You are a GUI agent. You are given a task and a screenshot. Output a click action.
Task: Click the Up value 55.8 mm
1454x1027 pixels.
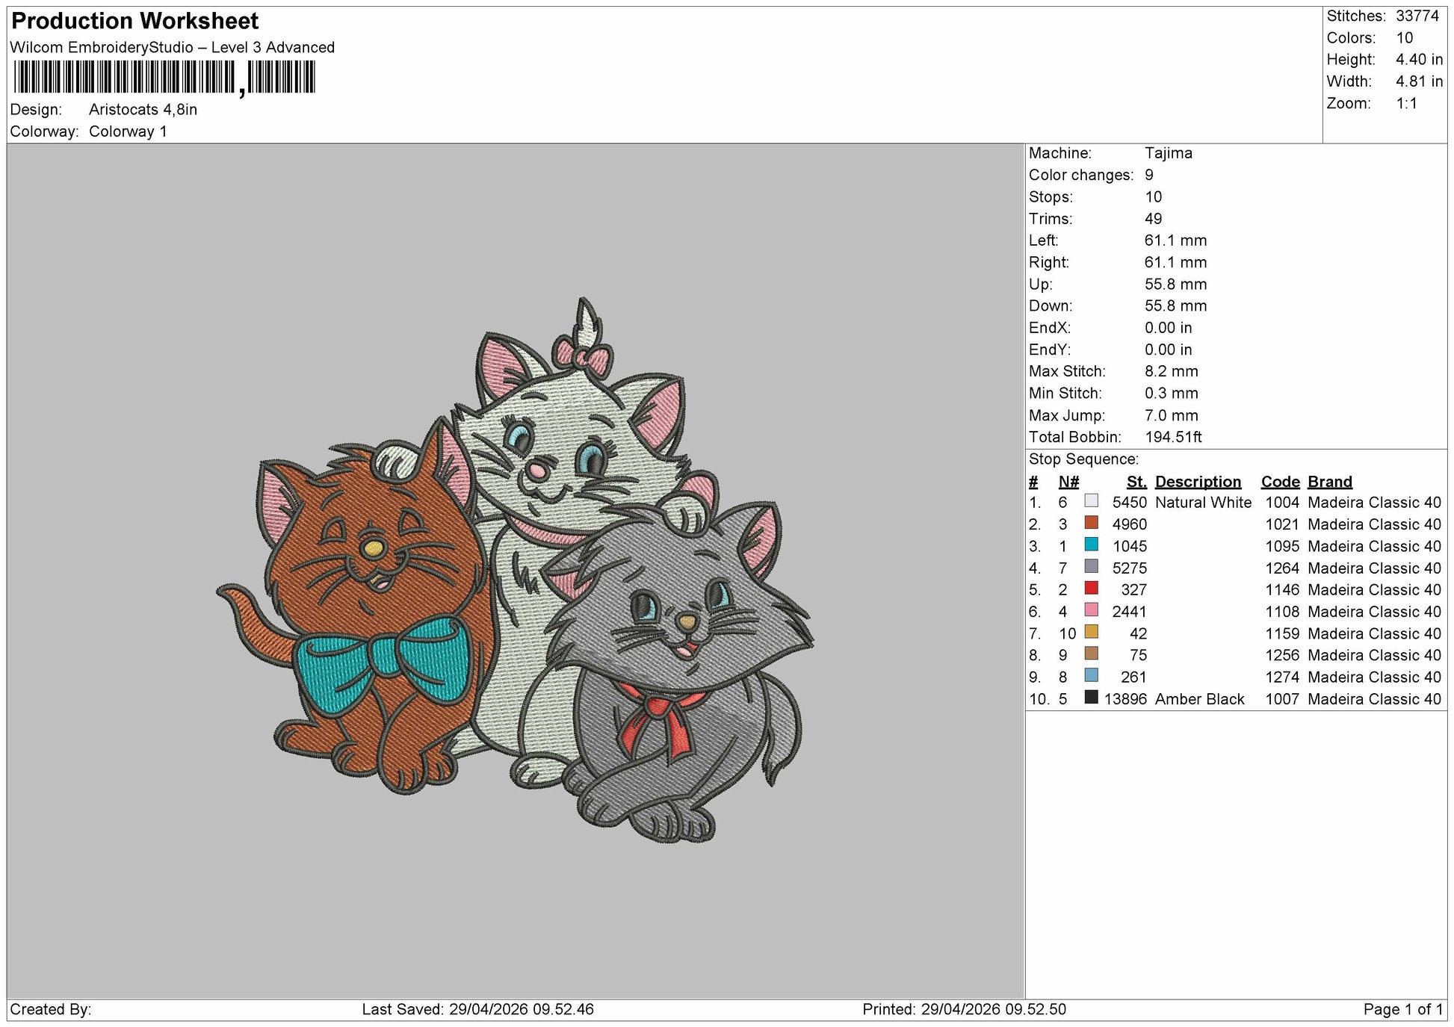1176,284
